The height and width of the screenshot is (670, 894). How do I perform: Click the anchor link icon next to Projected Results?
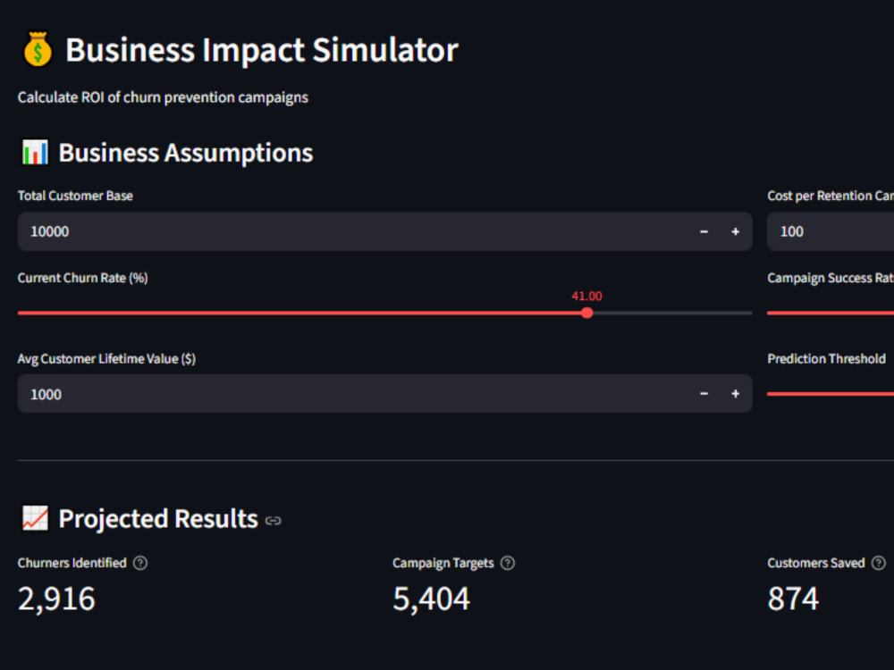[x=273, y=520]
